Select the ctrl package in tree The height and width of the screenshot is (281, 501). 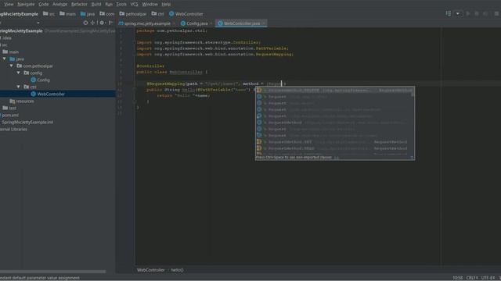tap(30, 87)
